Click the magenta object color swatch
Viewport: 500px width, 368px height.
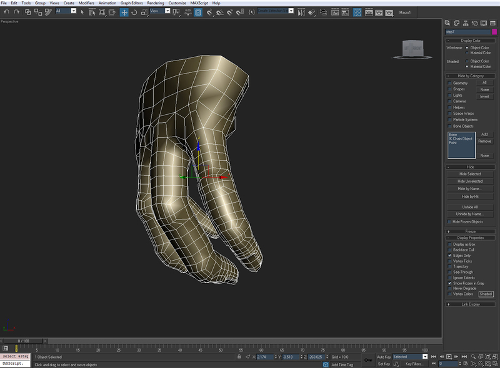pyautogui.click(x=494, y=32)
